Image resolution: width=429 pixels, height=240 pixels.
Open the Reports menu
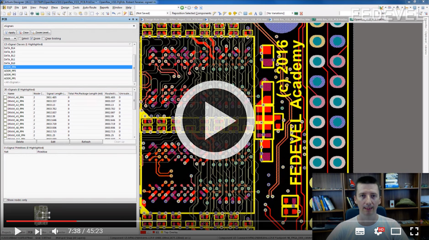104,8
